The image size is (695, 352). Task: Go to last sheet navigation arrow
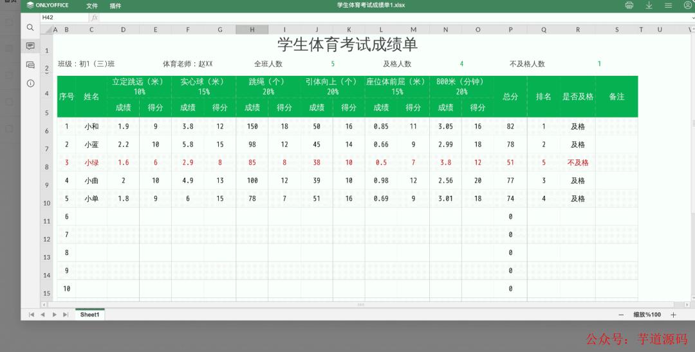tap(66, 314)
